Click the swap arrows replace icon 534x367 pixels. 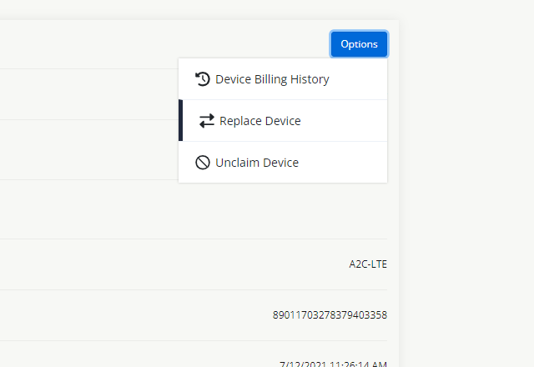(207, 121)
